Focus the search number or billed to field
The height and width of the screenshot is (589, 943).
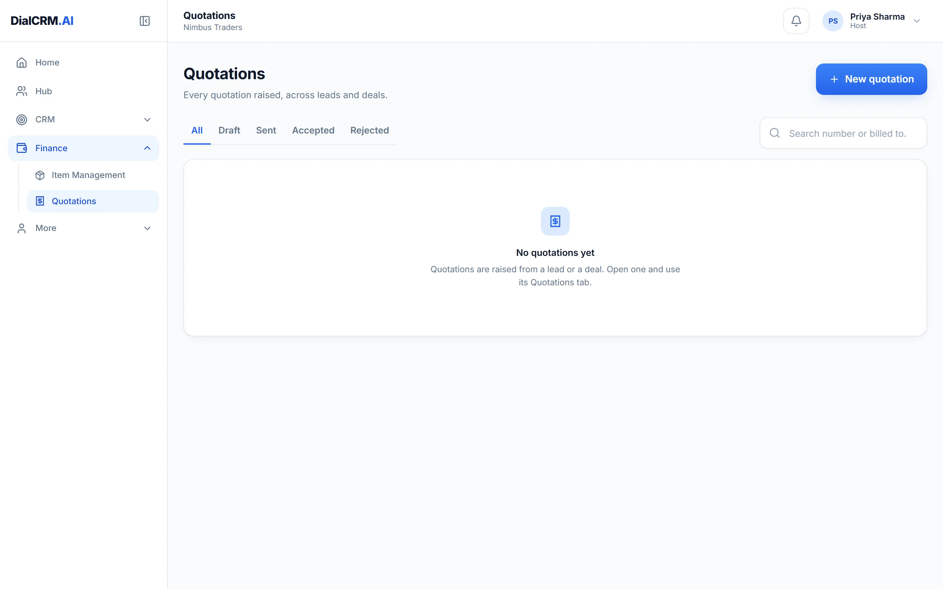click(x=843, y=133)
